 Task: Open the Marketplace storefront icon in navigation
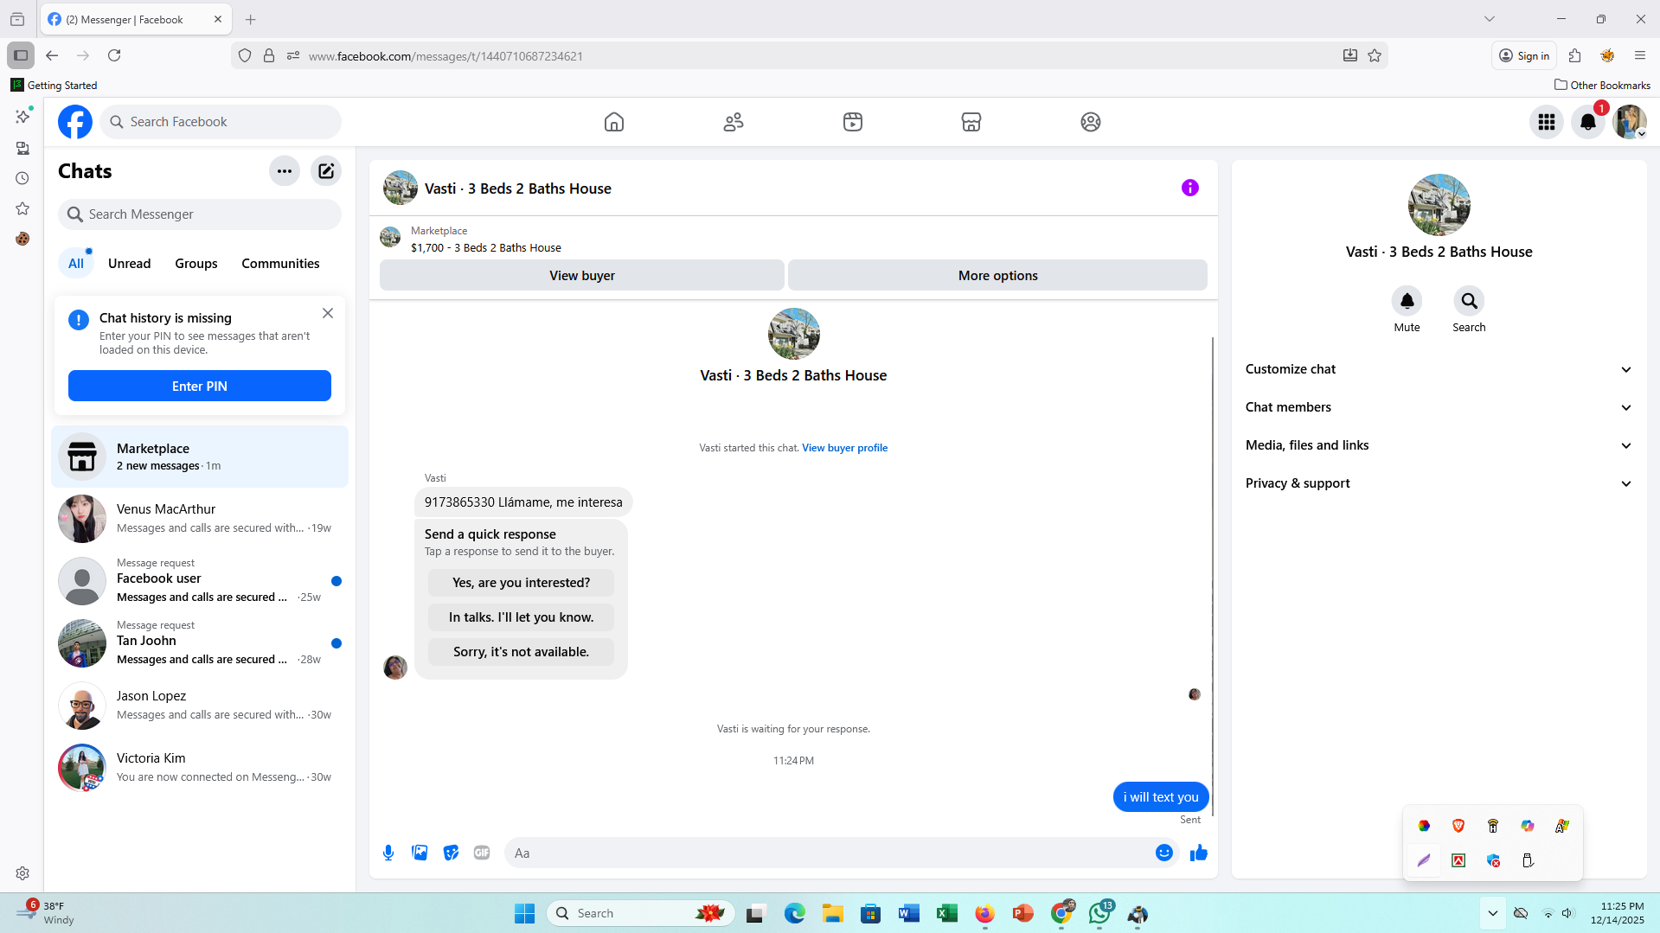(x=971, y=122)
